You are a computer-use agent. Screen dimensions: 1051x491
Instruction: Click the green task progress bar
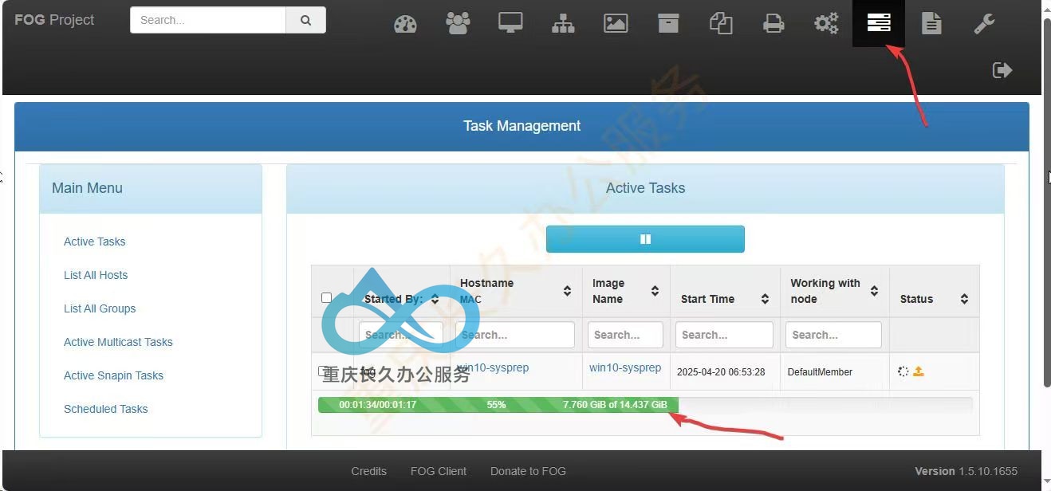[498, 405]
